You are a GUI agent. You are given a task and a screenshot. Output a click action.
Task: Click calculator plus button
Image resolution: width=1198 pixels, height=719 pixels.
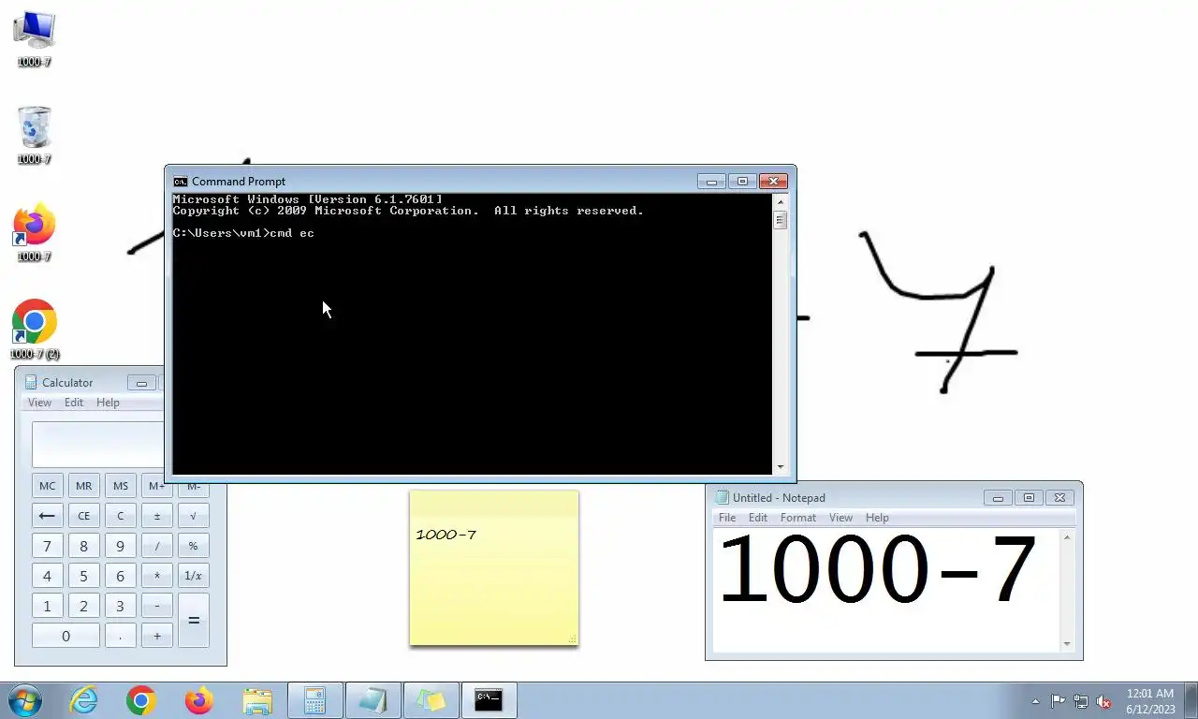(156, 636)
